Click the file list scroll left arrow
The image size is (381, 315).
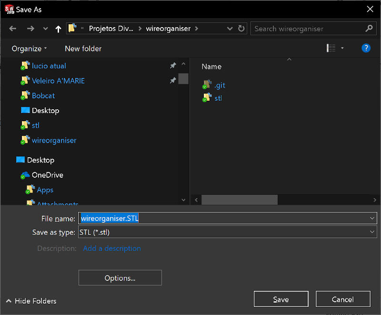(x=196, y=200)
